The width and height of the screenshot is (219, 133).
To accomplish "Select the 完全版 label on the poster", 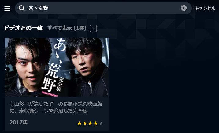I will (x=60, y=84).
